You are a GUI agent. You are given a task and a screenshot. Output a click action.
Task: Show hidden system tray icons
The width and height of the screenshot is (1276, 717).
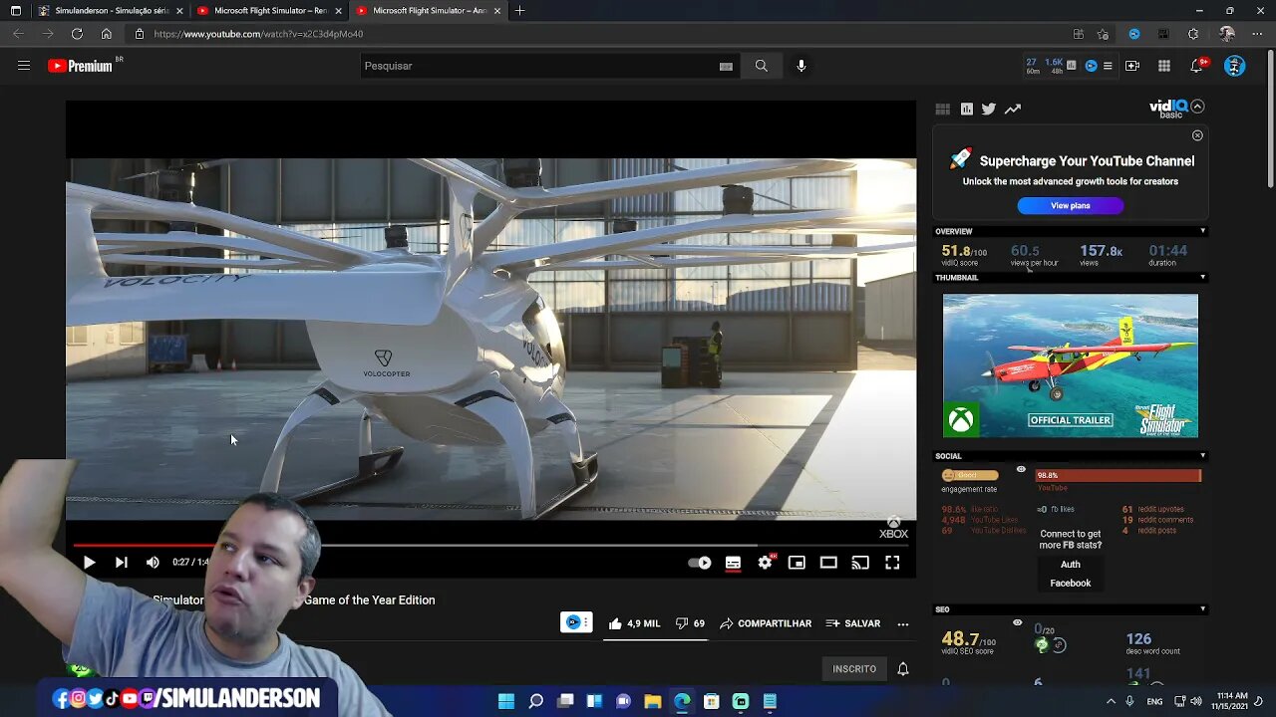pyautogui.click(x=1111, y=701)
